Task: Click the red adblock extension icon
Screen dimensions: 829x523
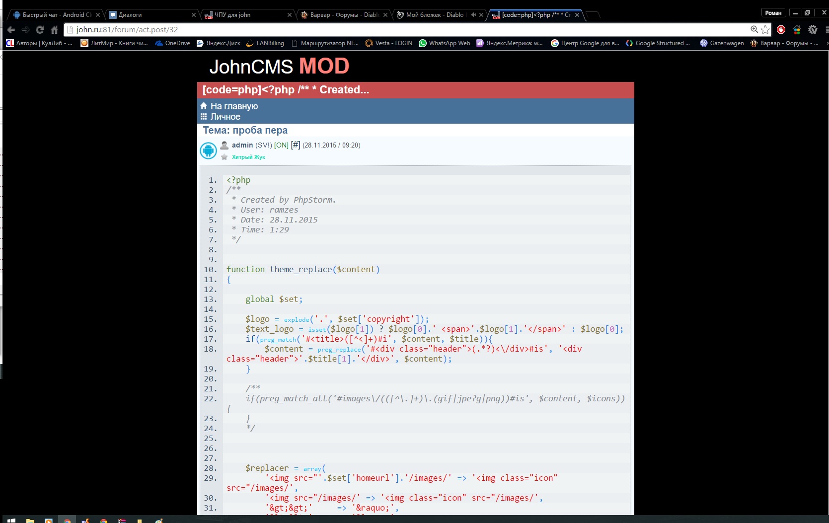Action: coord(781,30)
